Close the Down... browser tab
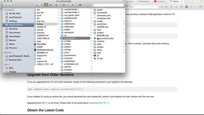The image size is (204, 115). (x=182, y=1)
